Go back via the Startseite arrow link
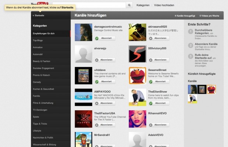 point(39,15)
